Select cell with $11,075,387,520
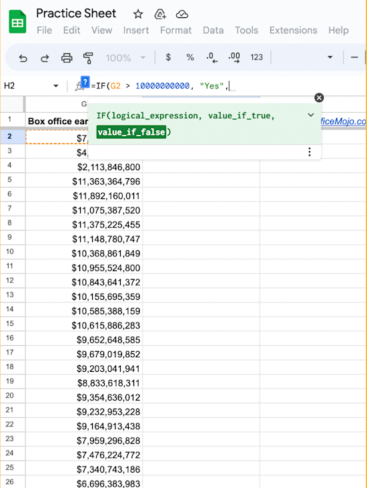Image resolution: width=367 pixels, height=488 pixels. tap(84, 210)
